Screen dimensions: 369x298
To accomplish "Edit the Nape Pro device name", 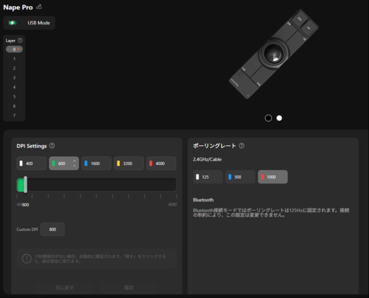I will 39,7.
